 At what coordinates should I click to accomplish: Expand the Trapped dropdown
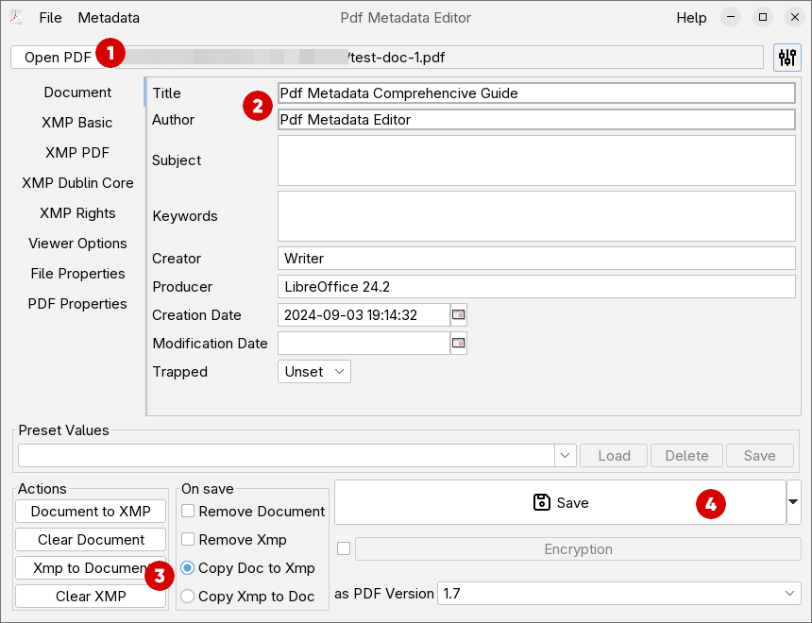coord(314,372)
